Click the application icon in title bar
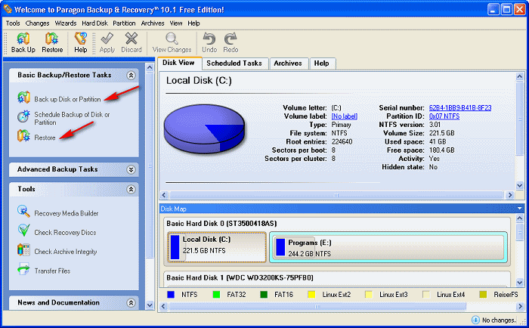This screenshot has width=529, height=328. click(x=8, y=9)
